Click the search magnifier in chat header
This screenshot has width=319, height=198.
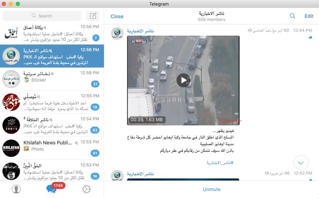[292, 16]
